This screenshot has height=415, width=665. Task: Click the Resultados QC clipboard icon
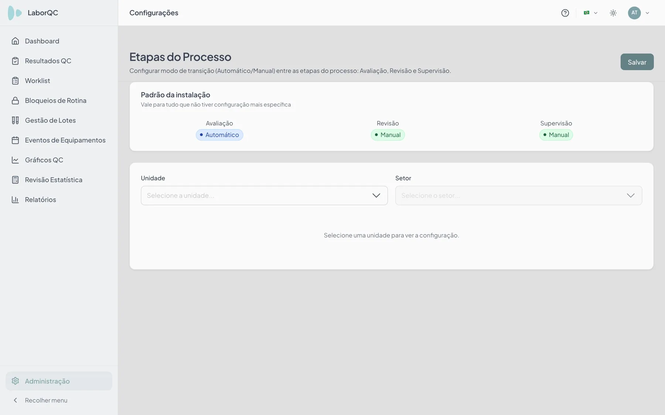click(x=15, y=61)
